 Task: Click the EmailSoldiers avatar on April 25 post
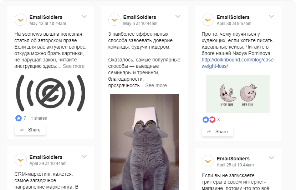(x=208, y=161)
